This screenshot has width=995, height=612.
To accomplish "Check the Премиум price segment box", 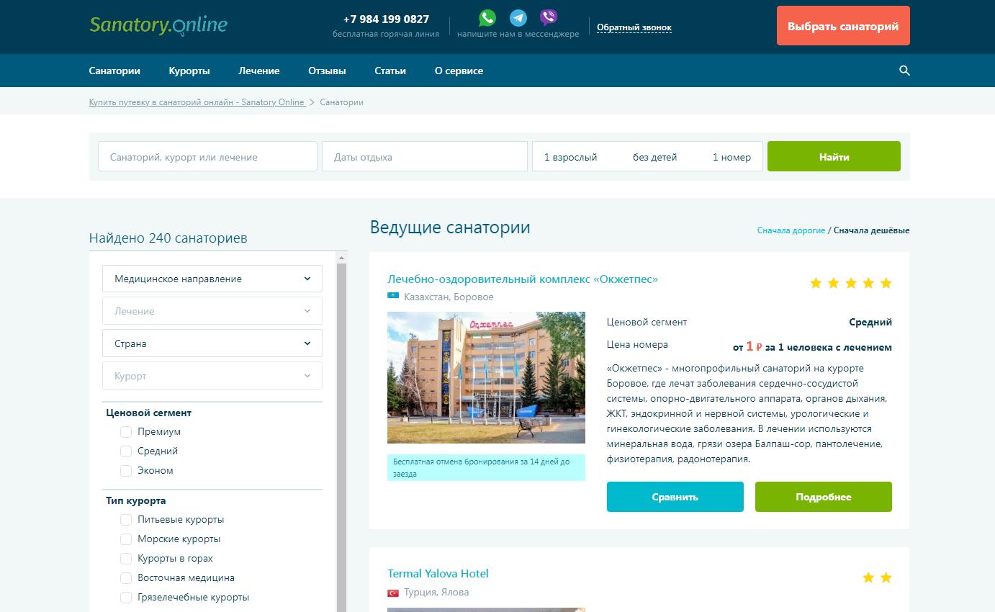I will tap(126, 432).
